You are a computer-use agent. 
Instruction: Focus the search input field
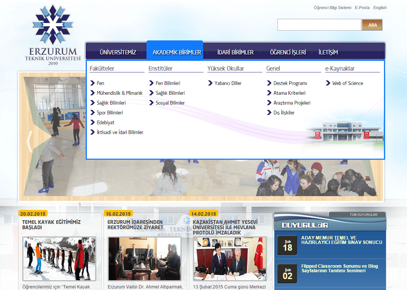tap(319, 25)
